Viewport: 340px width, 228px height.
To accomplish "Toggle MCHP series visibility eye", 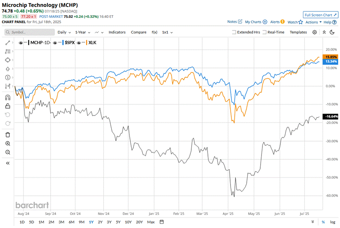I will (20, 43).
